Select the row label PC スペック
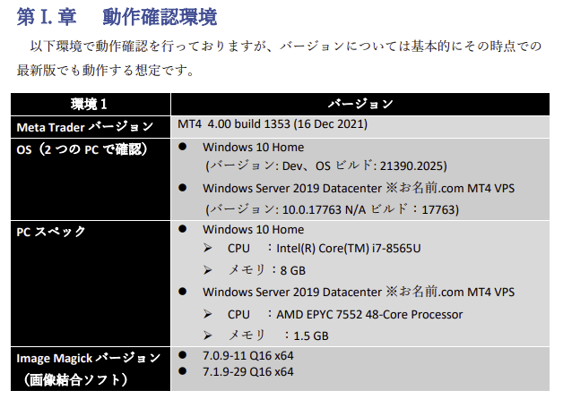 click(51, 232)
